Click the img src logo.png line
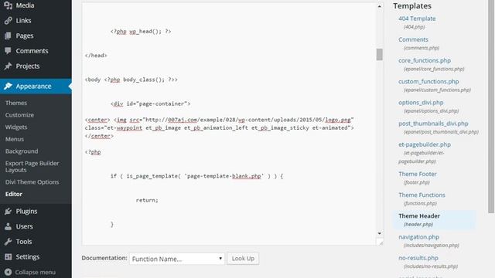 point(220,120)
